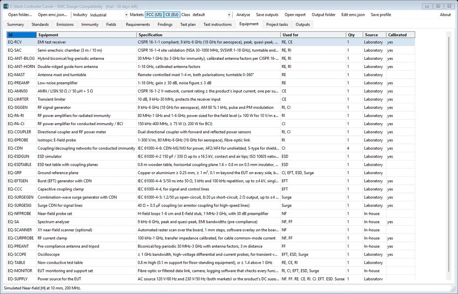Select the EQ-SURGEGEN row

tap(211, 197)
